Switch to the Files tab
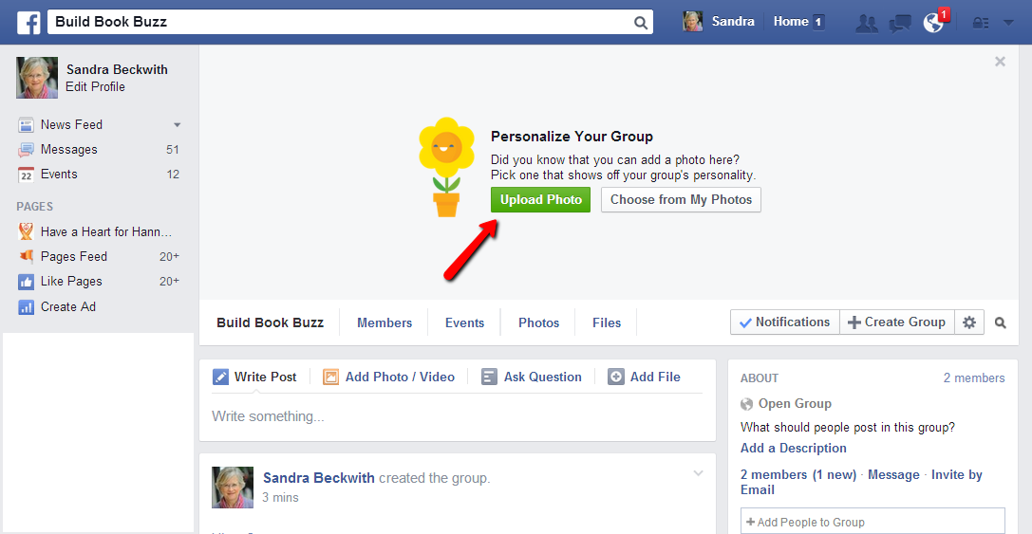Image resolution: width=1032 pixels, height=534 pixels. point(606,322)
